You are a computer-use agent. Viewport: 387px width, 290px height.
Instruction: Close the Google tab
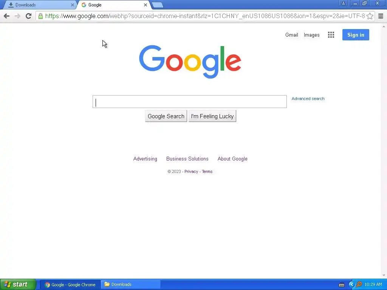[x=146, y=5]
